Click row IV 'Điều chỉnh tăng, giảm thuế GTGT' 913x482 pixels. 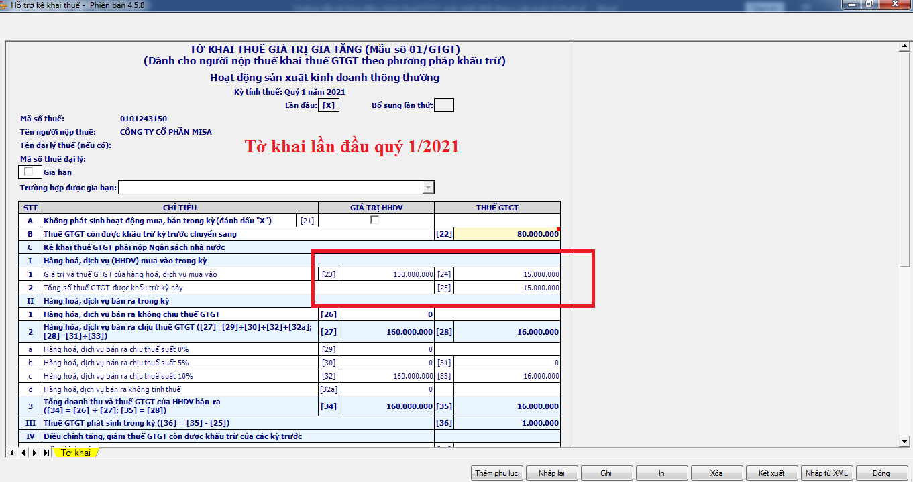point(290,436)
